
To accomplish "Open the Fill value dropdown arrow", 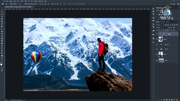I will pyautogui.click(x=176, y=30).
